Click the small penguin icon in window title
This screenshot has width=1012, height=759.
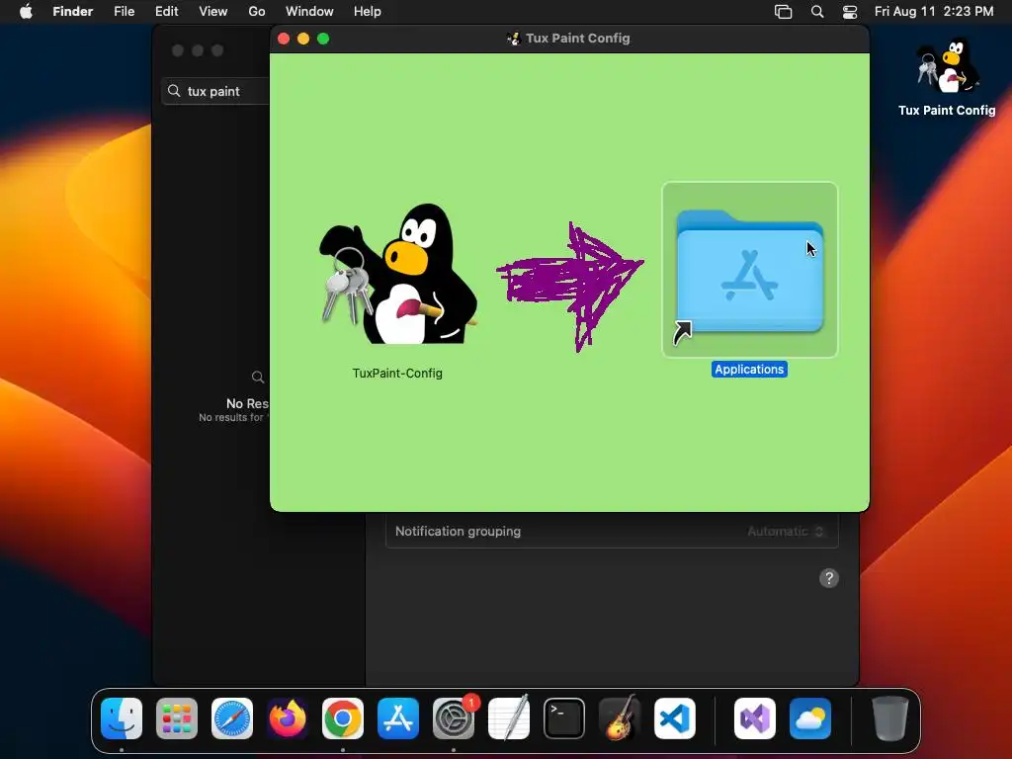point(514,39)
